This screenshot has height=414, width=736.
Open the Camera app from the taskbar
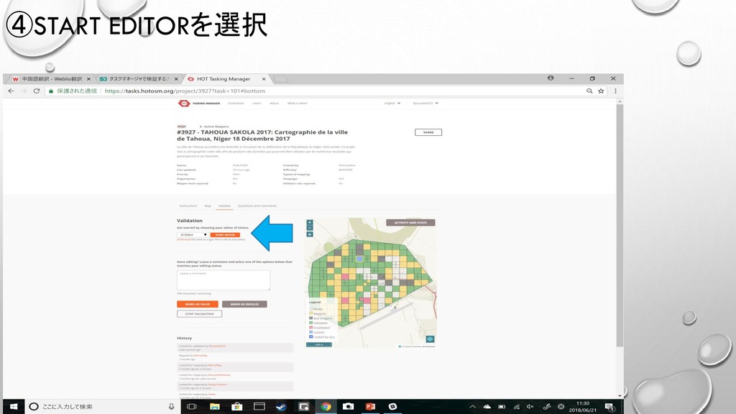click(x=349, y=407)
